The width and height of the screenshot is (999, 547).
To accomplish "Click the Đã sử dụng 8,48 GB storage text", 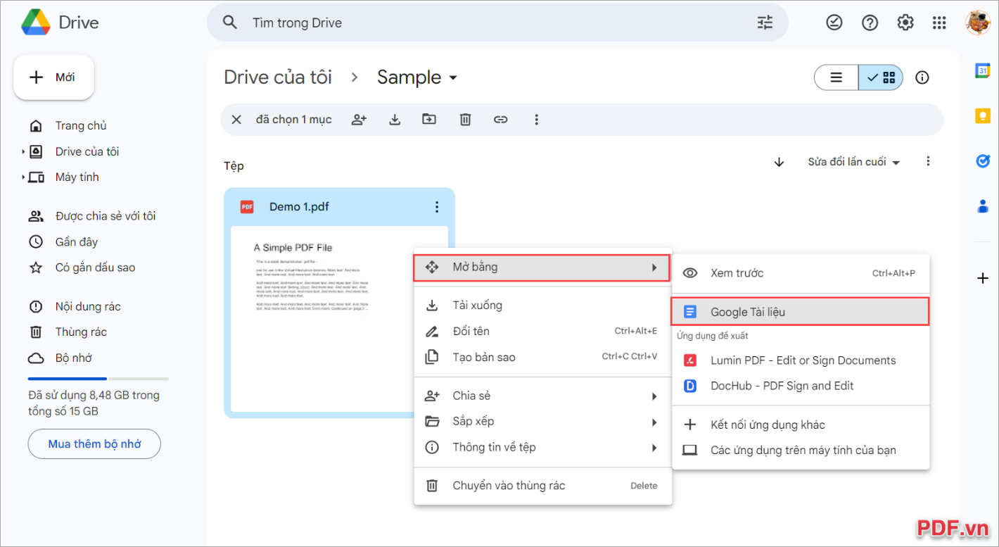I will click(x=94, y=403).
